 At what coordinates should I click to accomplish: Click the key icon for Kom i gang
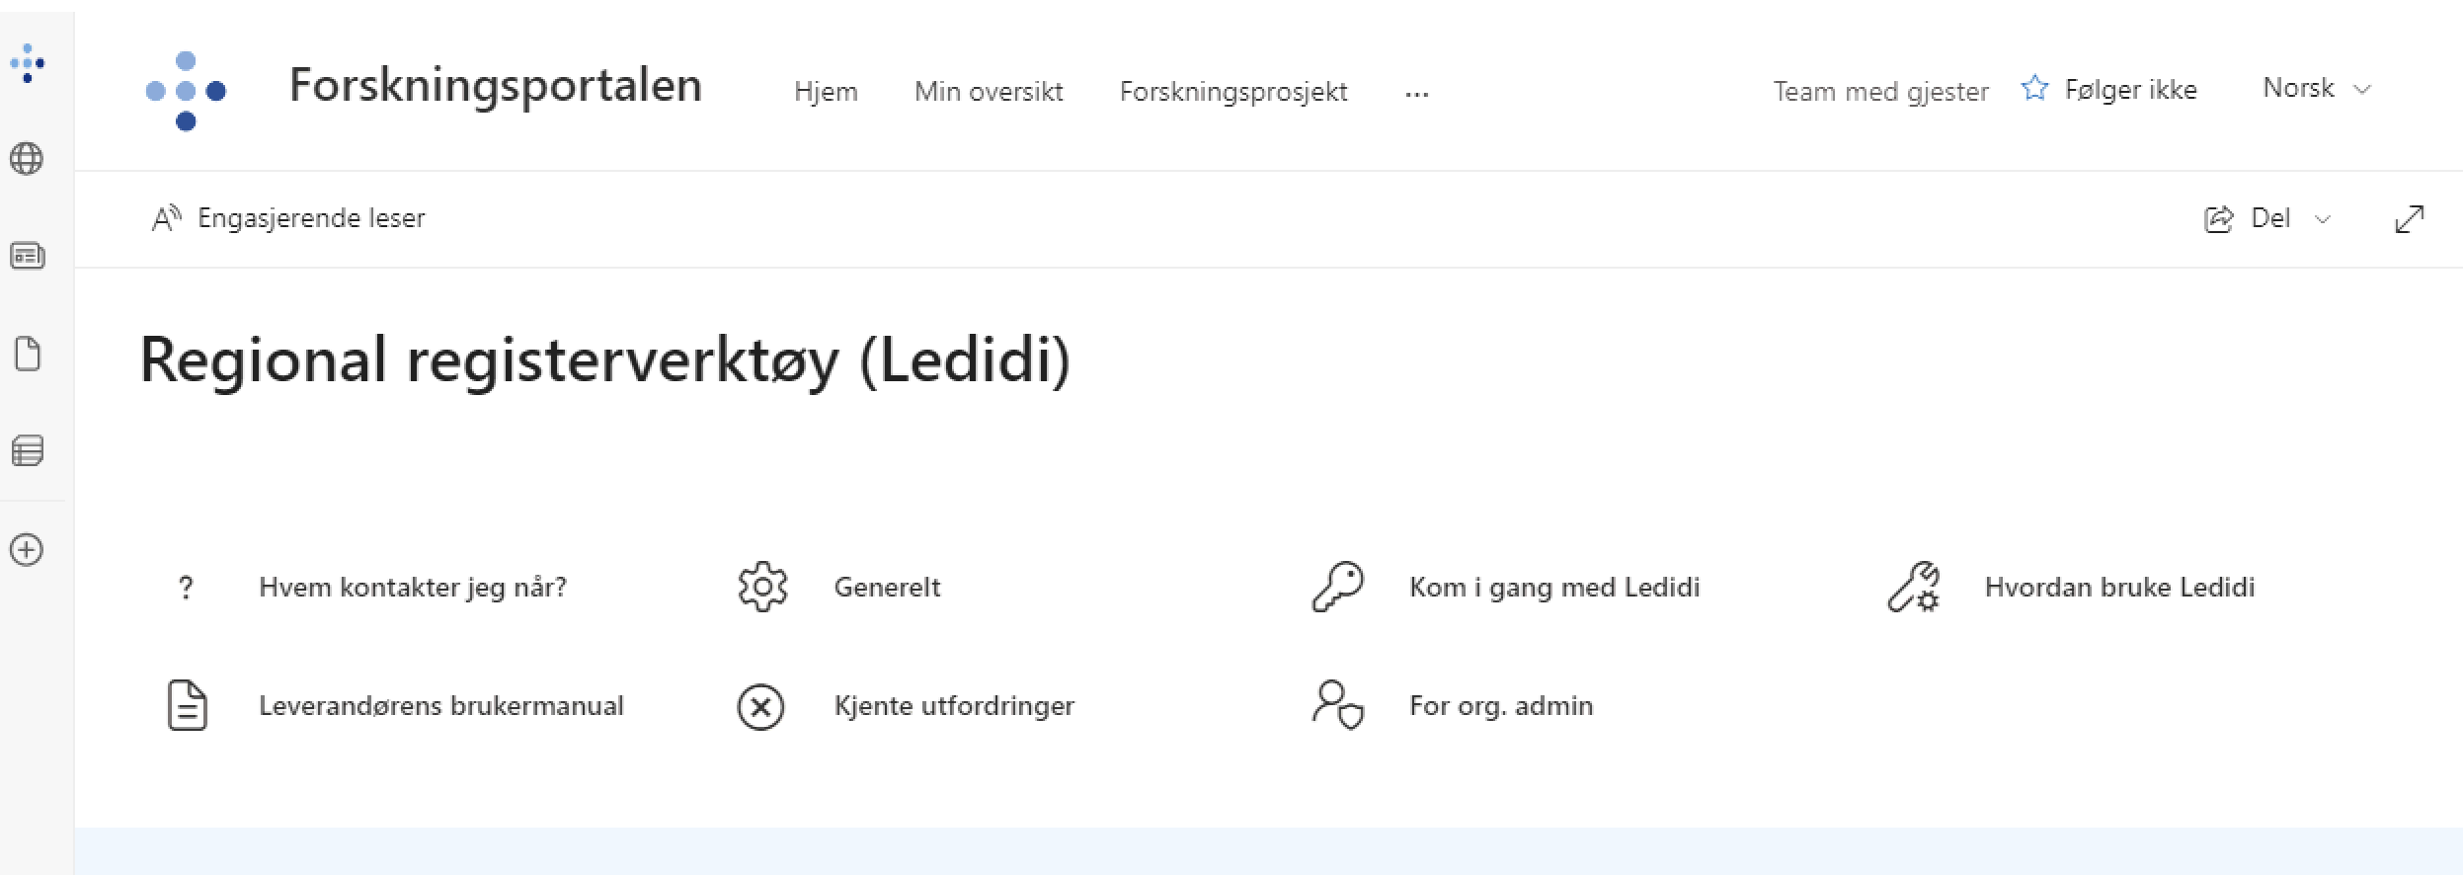pos(1338,588)
